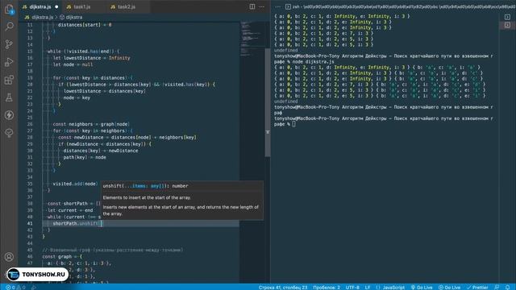Click line number 26 in the gutter
The height and width of the screenshot is (290, 516).
[30, 124]
